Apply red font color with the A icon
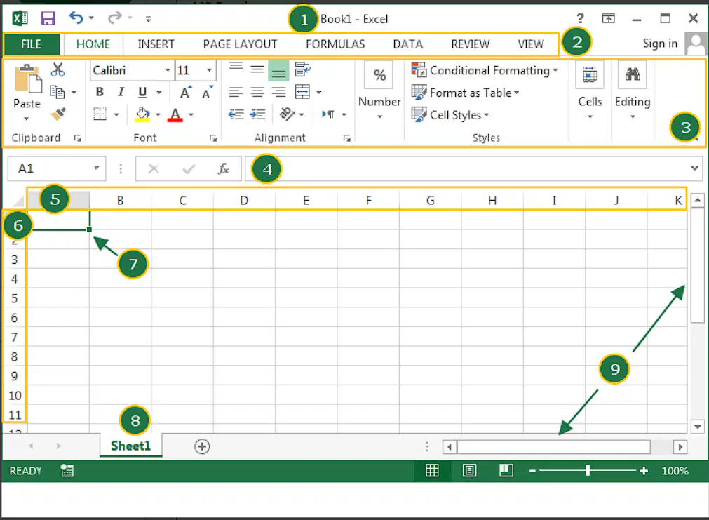 (x=175, y=114)
